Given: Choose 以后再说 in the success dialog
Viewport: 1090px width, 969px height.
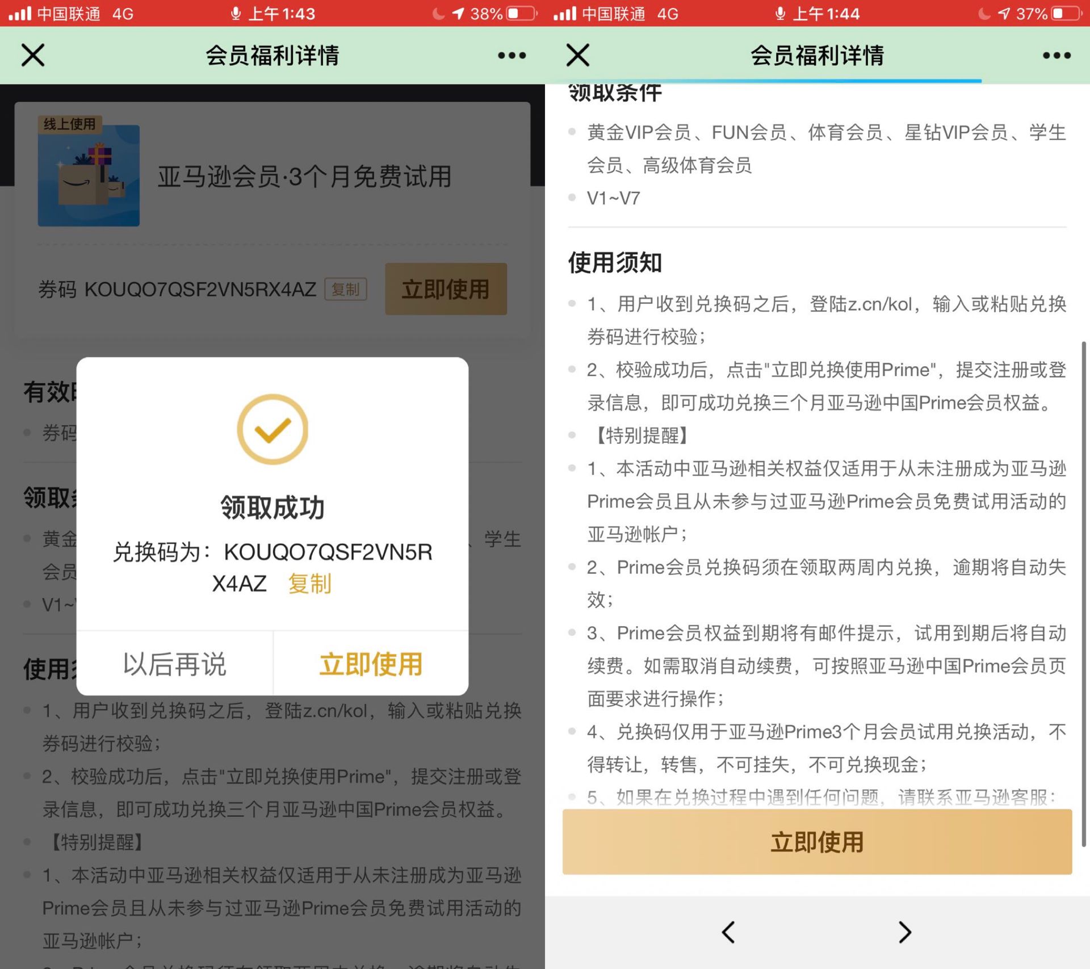Looking at the screenshot, I should coord(175,664).
